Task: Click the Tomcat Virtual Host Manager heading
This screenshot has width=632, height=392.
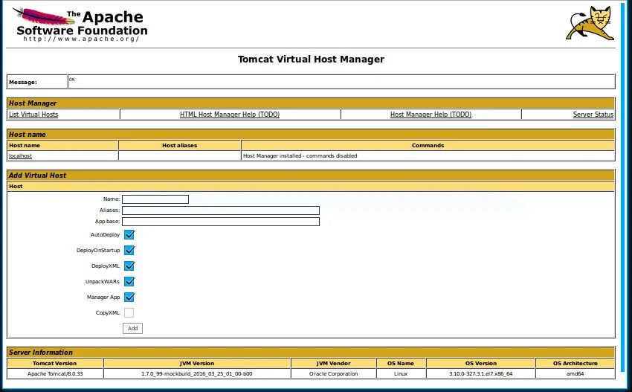Action: (311, 60)
